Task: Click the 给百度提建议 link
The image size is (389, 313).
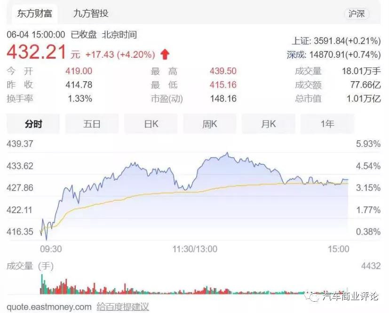Action: tap(123, 307)
